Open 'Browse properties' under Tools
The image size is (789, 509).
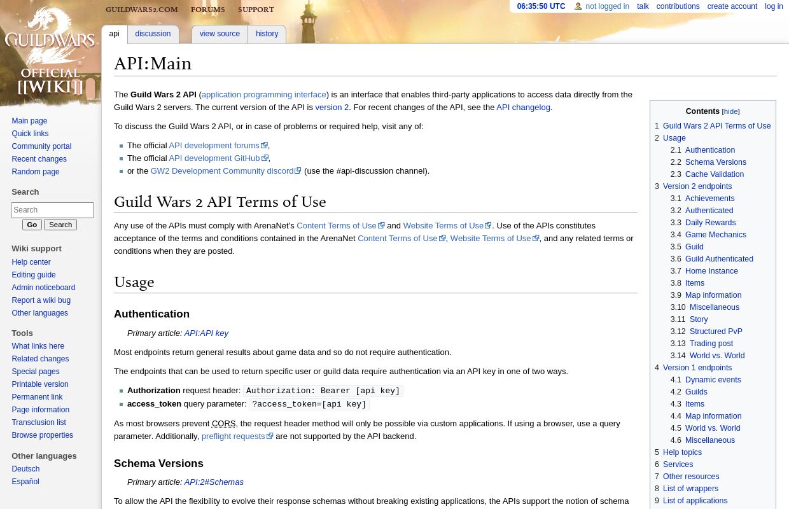42,435
